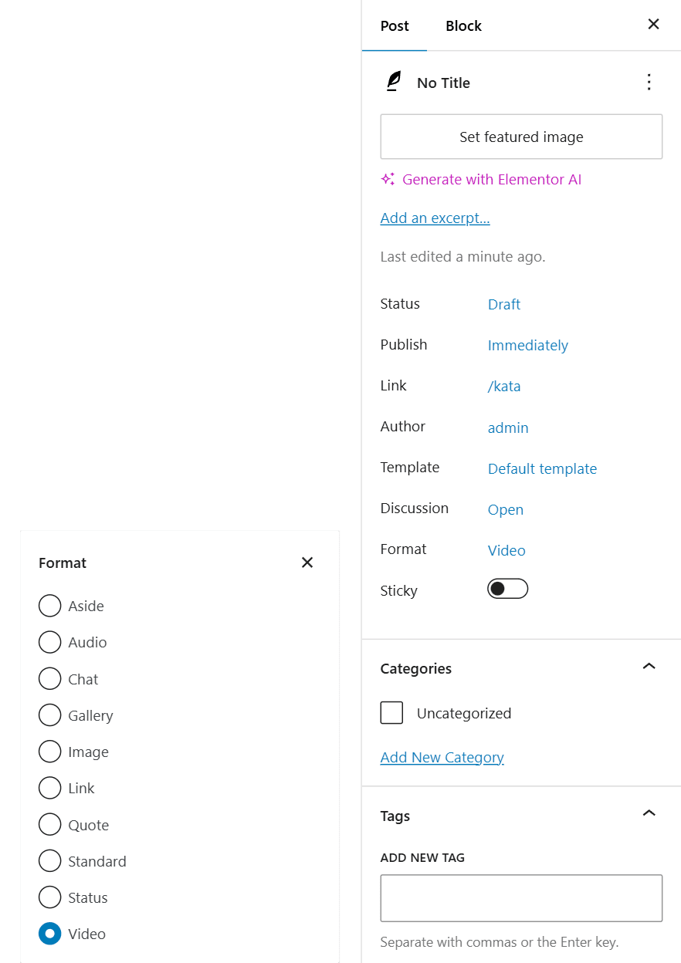This screenshot has width=681, height=963.
Task: Collapse the Tags panel
Action: (649, 815)
